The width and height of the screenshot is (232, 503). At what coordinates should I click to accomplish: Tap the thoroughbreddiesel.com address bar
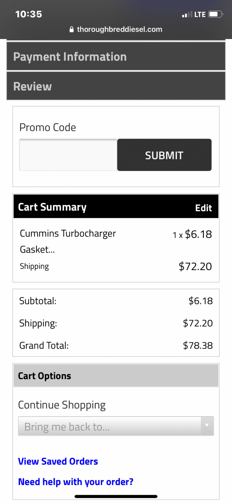[116, 30]
